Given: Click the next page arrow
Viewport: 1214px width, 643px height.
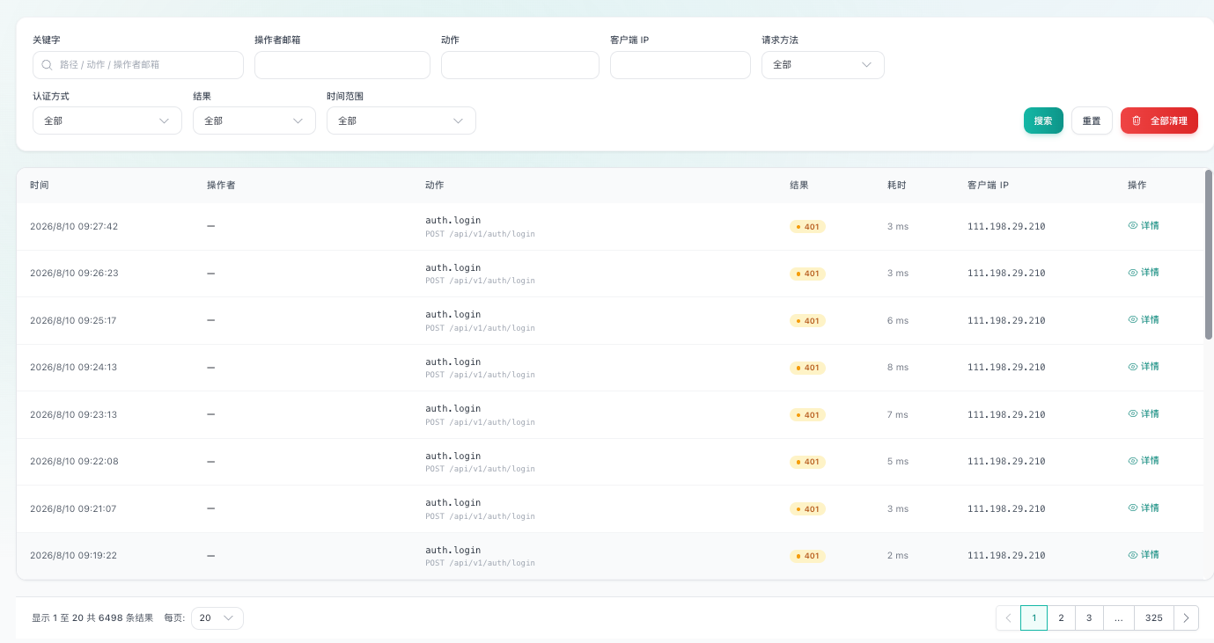Looking at the screenshot, I should click(x=1186, y=618).
